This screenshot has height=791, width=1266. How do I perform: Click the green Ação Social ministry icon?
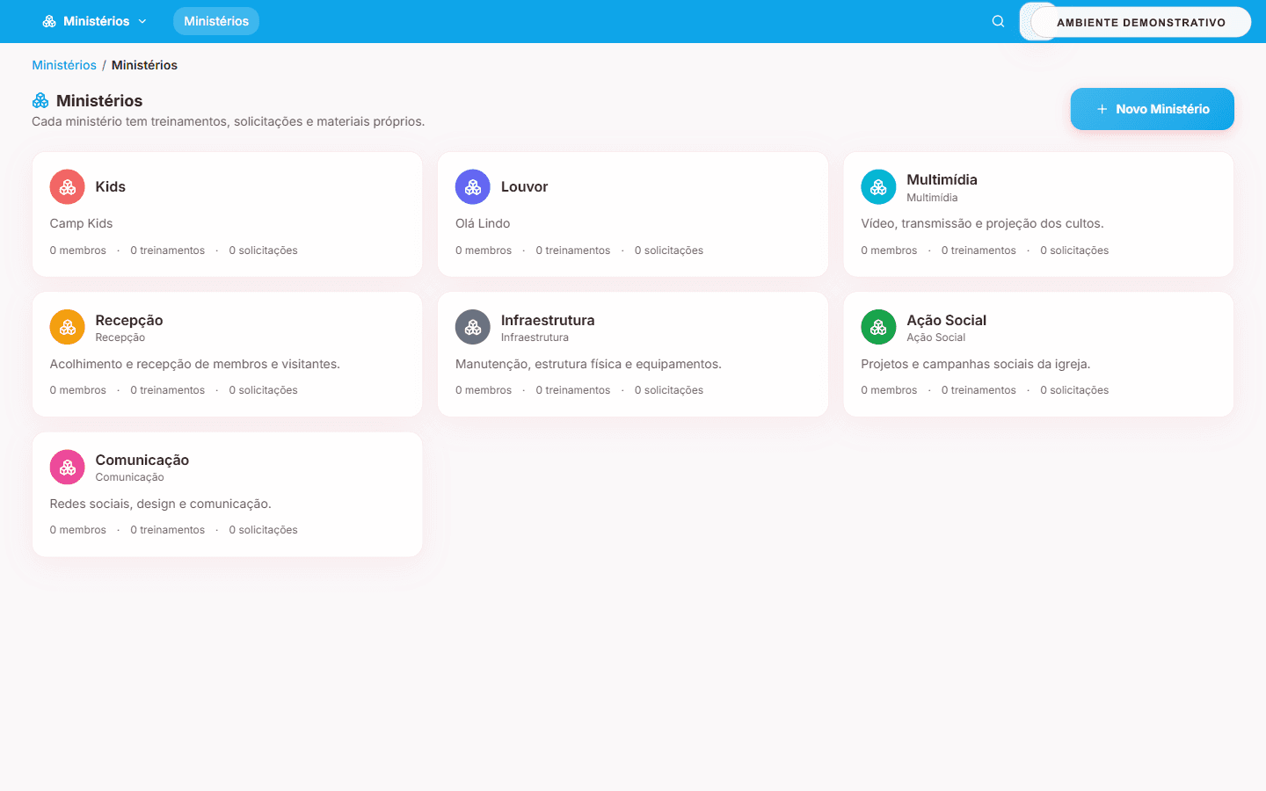[x=878, y=328]
